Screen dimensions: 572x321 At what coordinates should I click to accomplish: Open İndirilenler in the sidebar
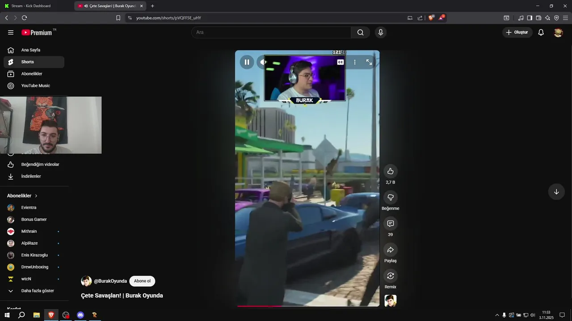[34, 176]
